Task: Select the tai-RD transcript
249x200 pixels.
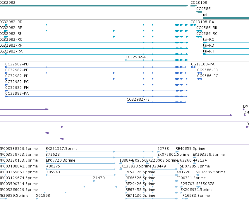Action: coord(209,45)
